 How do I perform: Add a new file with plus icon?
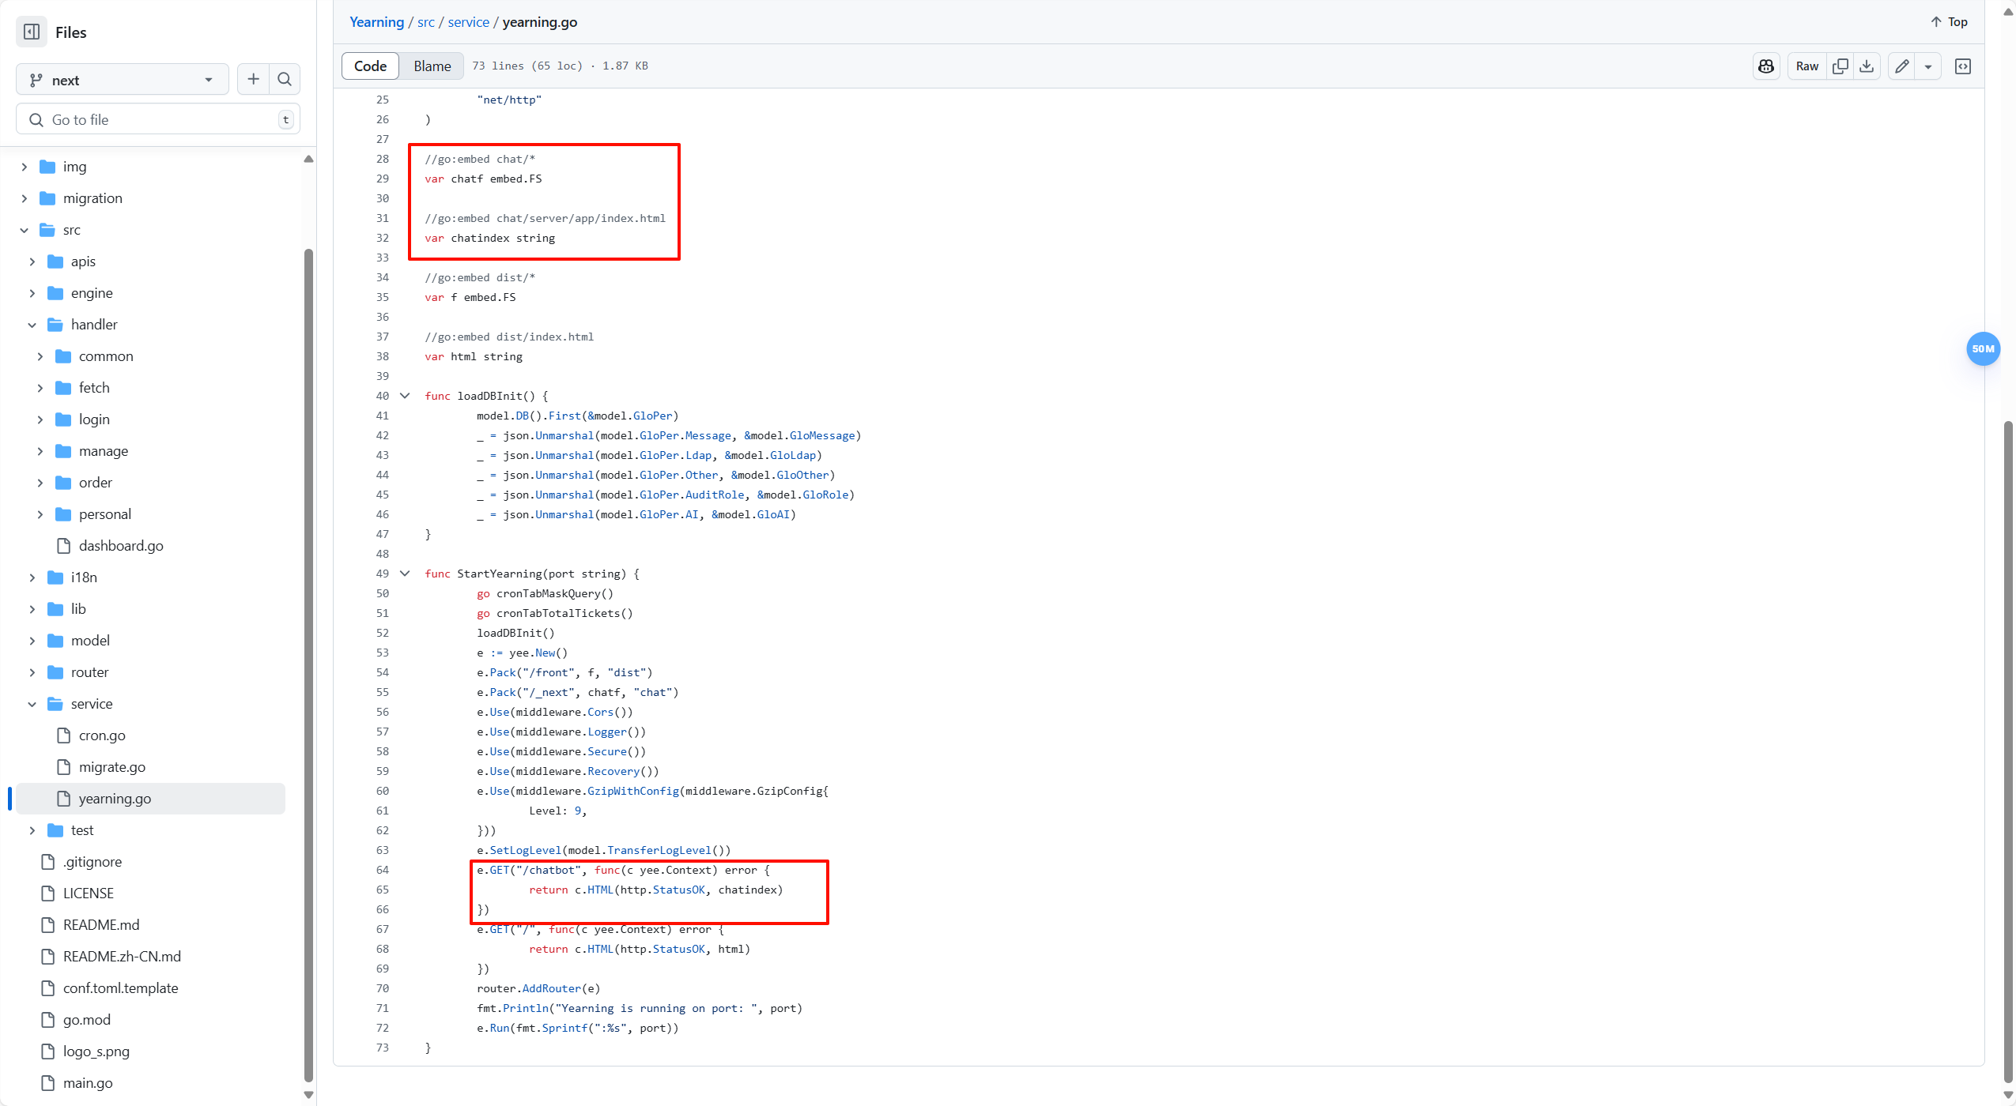[253, 79]
